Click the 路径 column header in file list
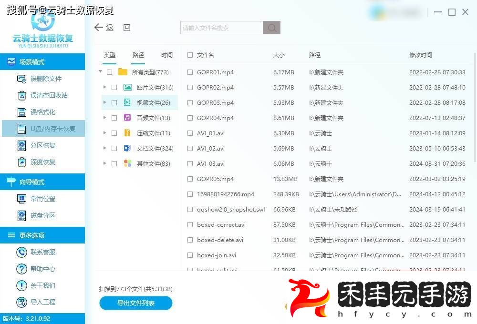 click(x=314, y=55)
